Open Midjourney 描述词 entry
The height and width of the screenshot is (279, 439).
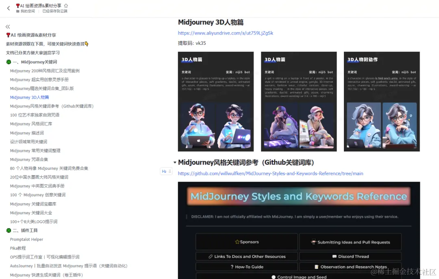click(27, 133)
